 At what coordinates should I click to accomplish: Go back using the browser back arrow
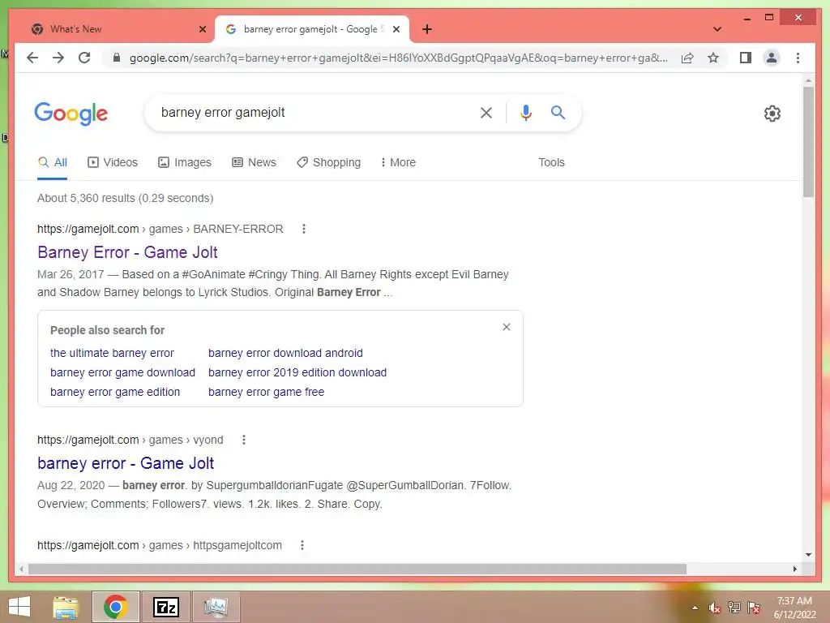(32, 58)
